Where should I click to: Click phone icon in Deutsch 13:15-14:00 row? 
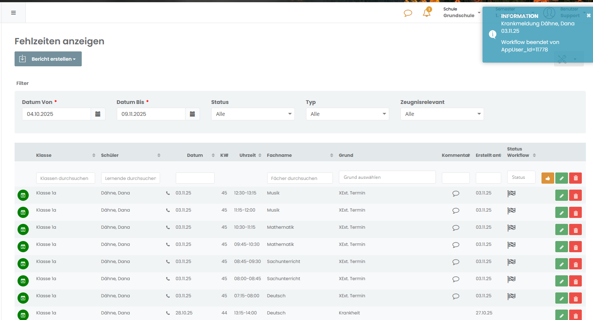click(x=168, y=313)
